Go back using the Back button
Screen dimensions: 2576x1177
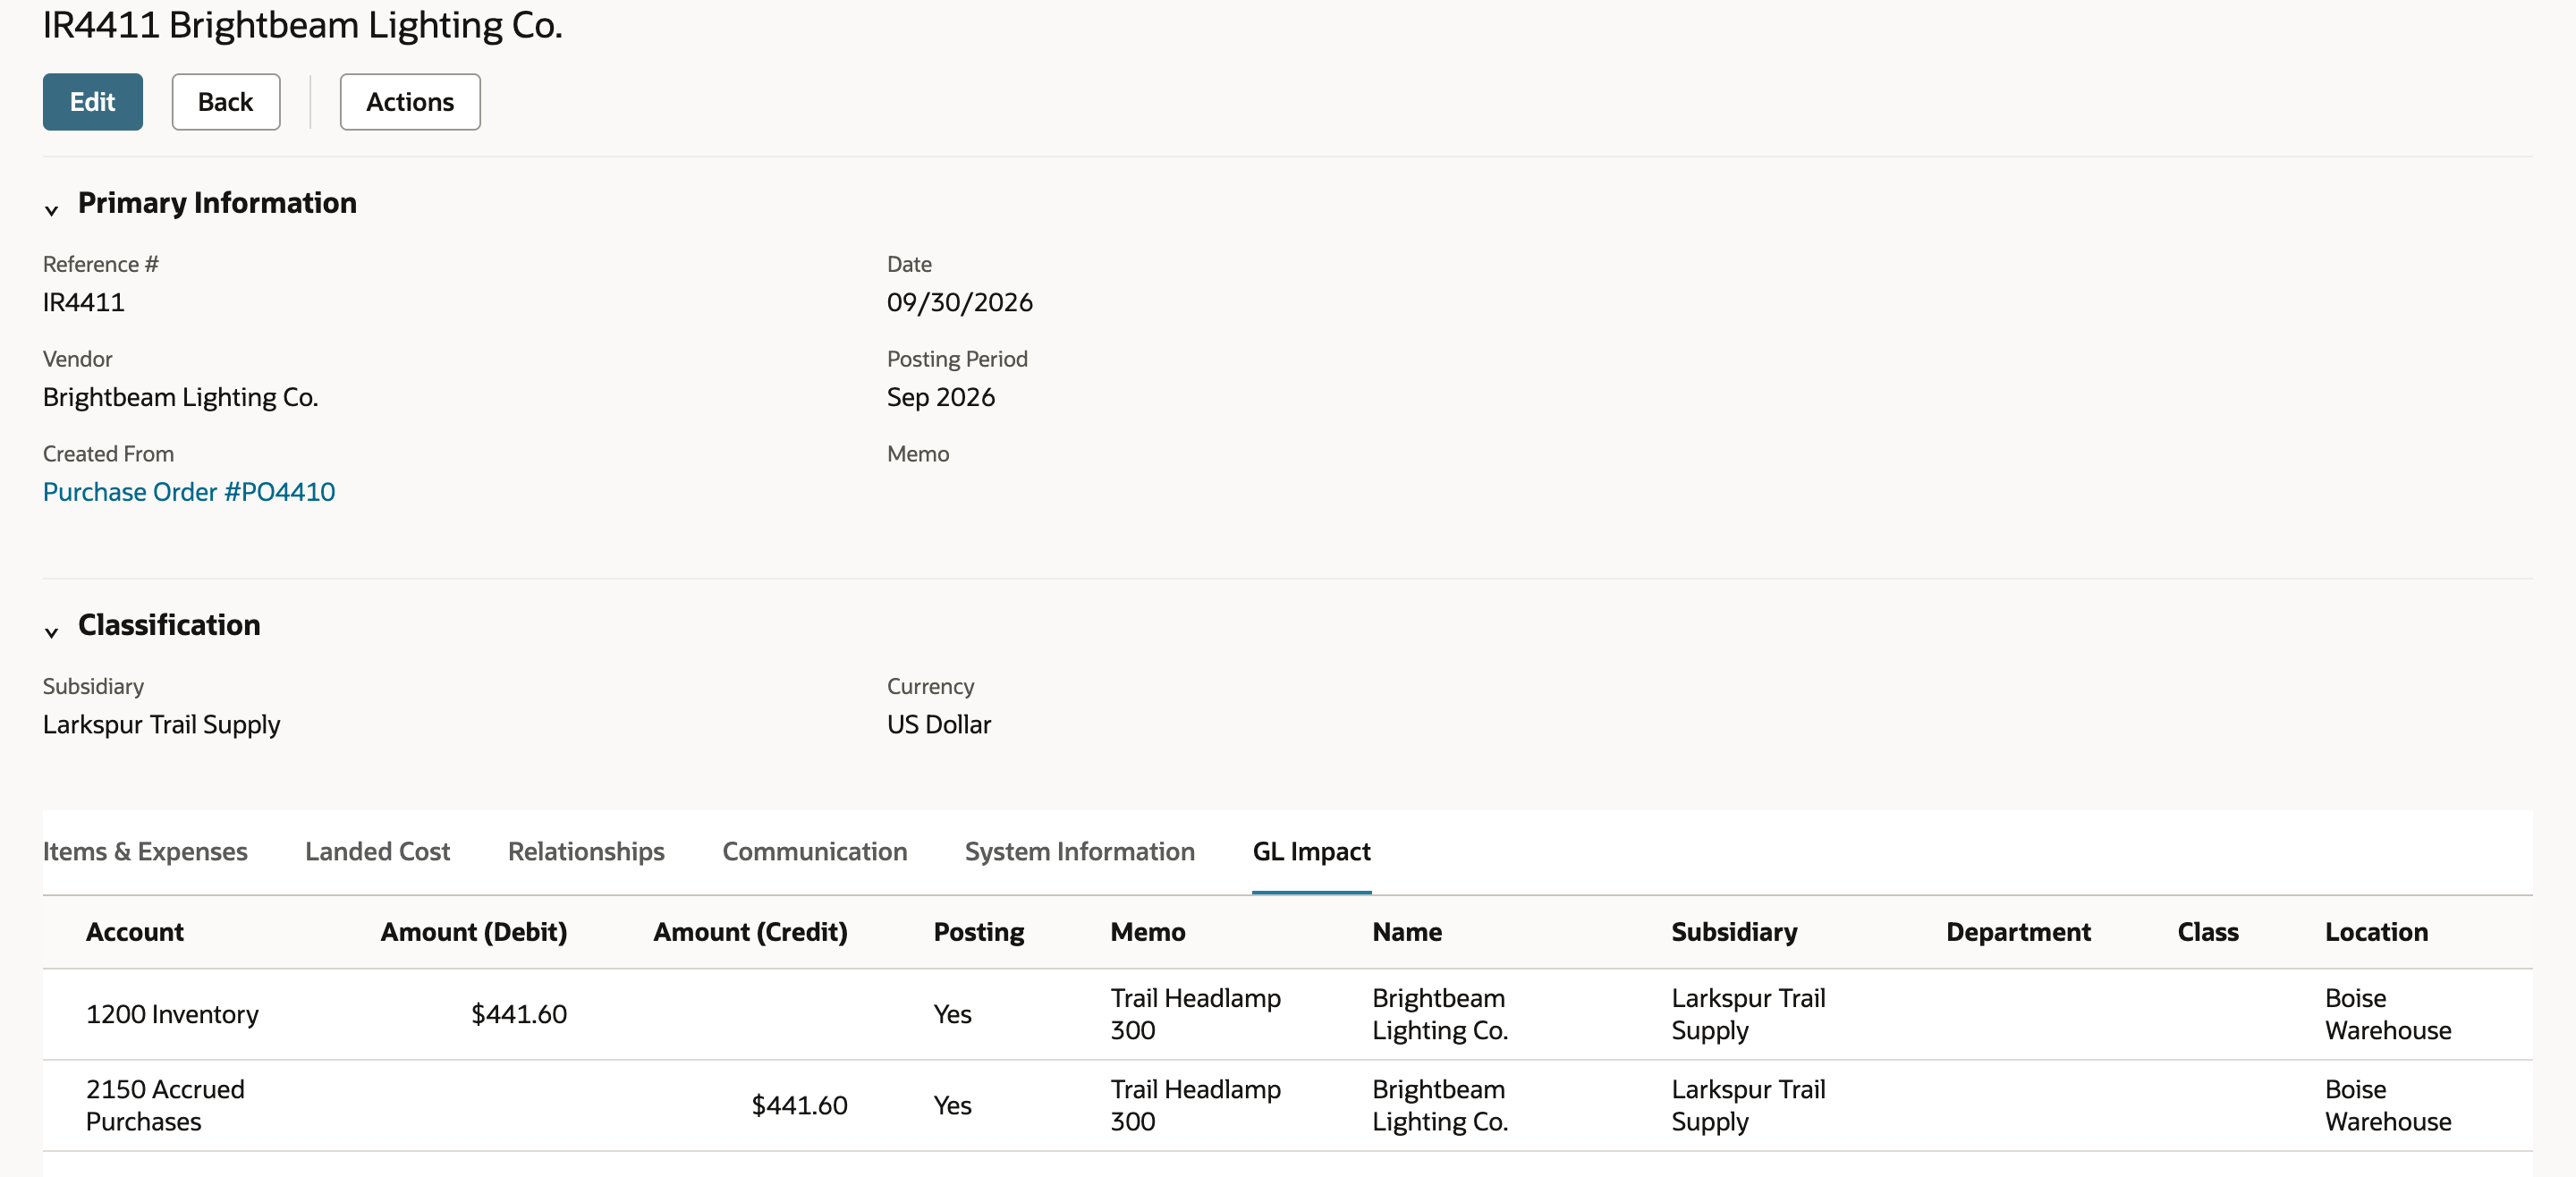226,102
